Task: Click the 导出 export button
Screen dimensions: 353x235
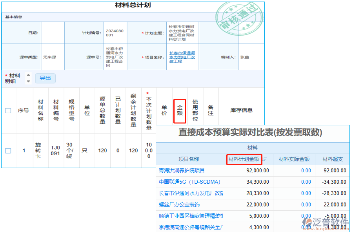Action: [45, 78]
